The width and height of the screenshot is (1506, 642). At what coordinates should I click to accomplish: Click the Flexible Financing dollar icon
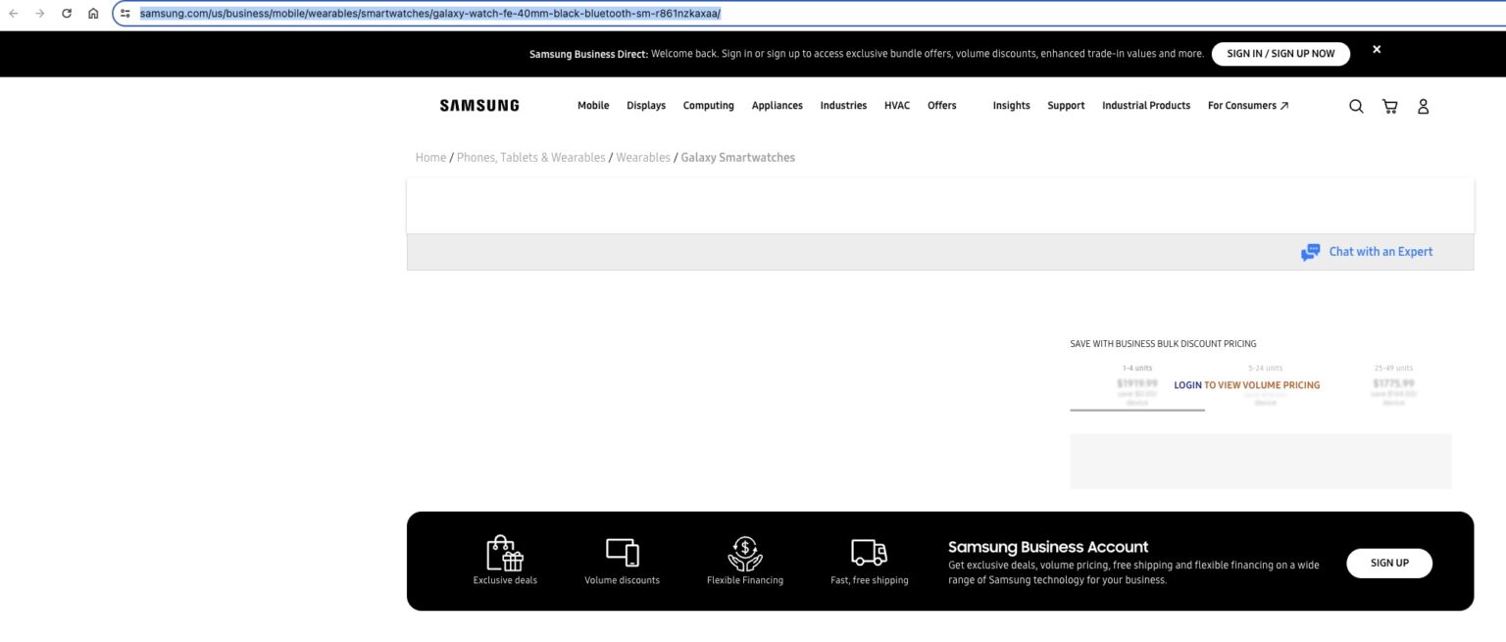pos(745,551)
